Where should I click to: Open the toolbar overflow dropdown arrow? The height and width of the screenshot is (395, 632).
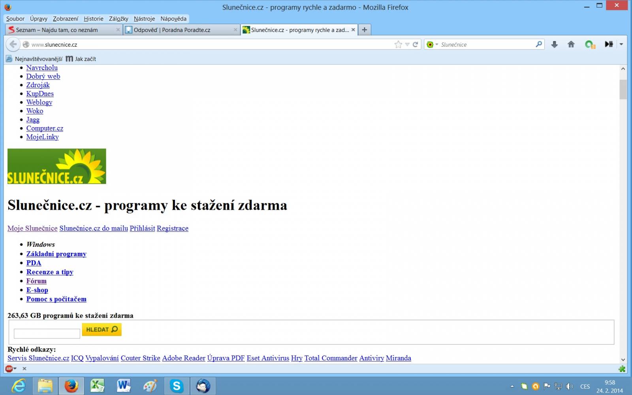(621, 44)
